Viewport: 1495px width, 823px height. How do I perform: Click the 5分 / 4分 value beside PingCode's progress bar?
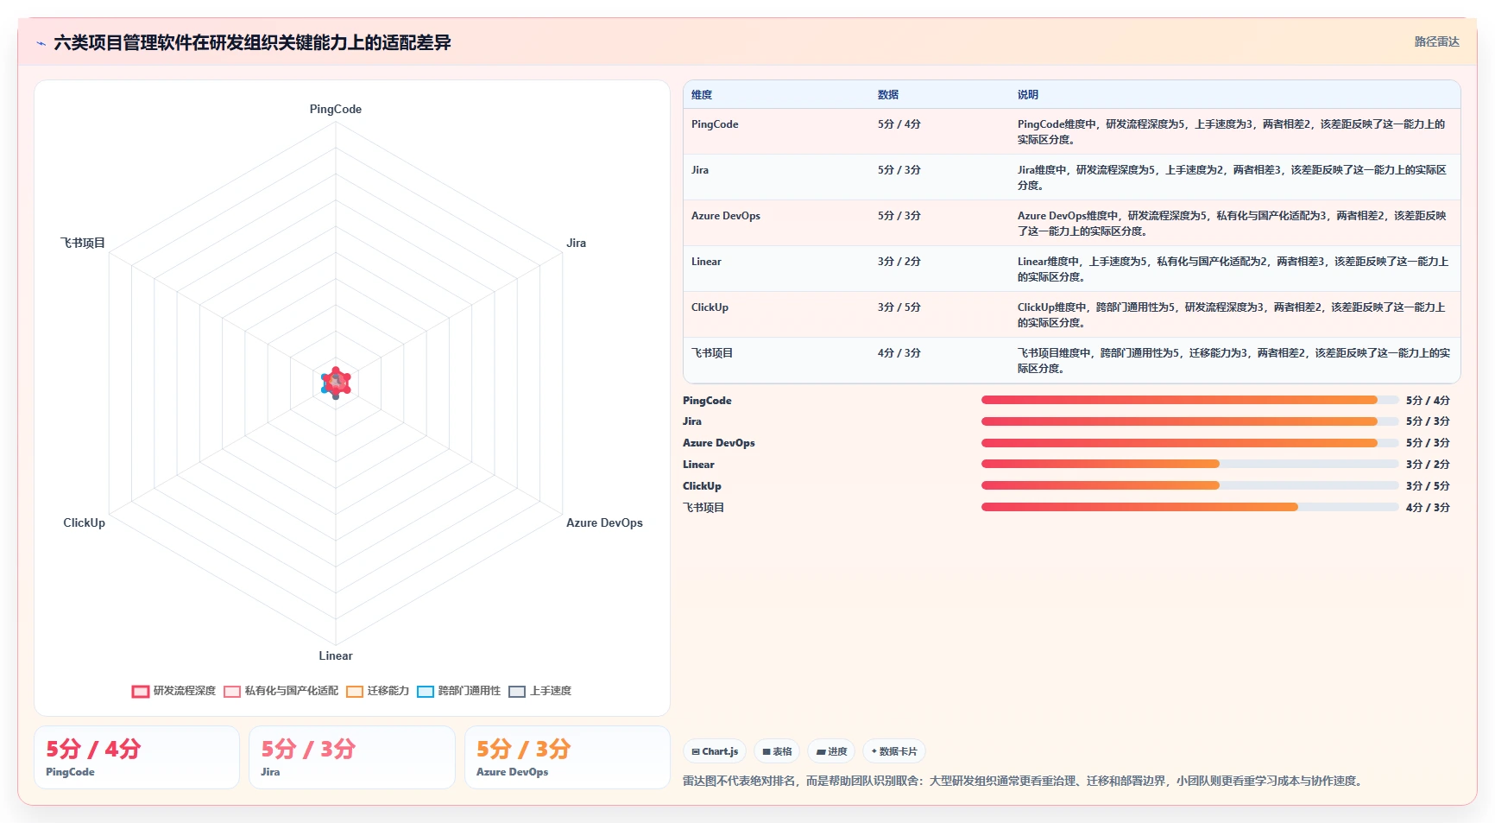point(1428,401)
